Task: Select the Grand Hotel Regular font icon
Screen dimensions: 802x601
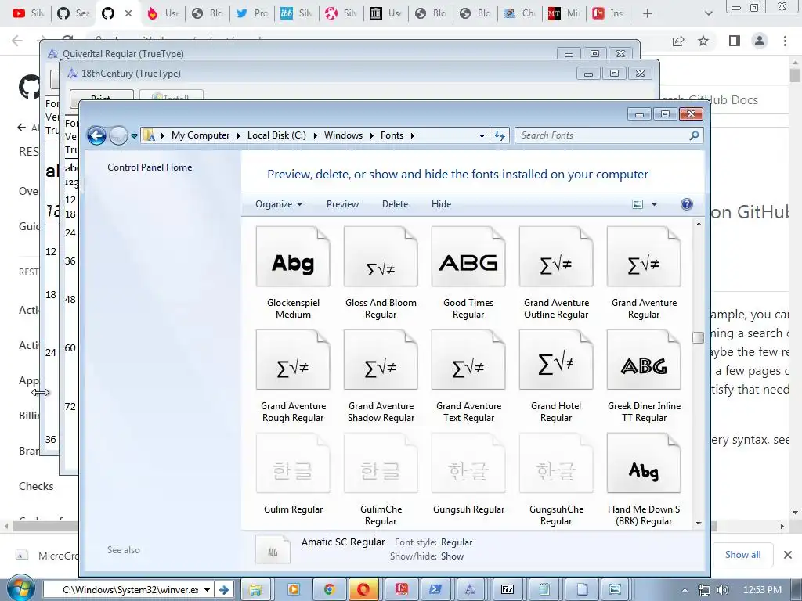Action: pyautogui.click(x=556, y=360)
